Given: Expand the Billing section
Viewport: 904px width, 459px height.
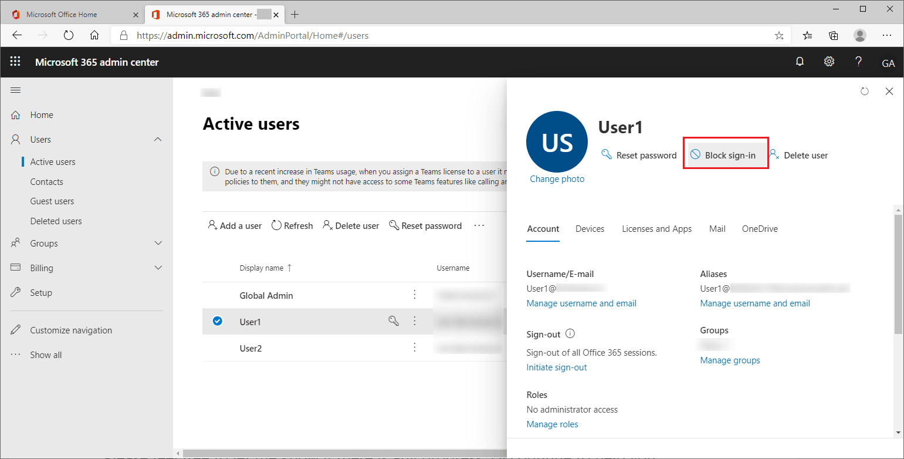Looking at the screenshot, I should pyautogui.click(x=157, y=268).
